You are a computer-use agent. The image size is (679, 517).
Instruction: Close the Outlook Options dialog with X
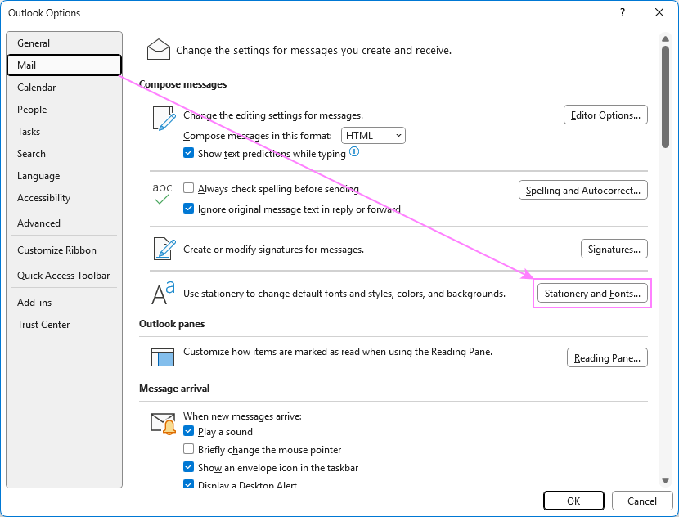pyautogui.click(x=659, y=12)
